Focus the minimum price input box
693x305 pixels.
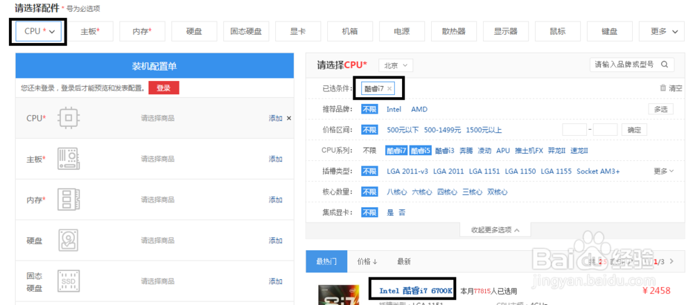coord(574,130)
